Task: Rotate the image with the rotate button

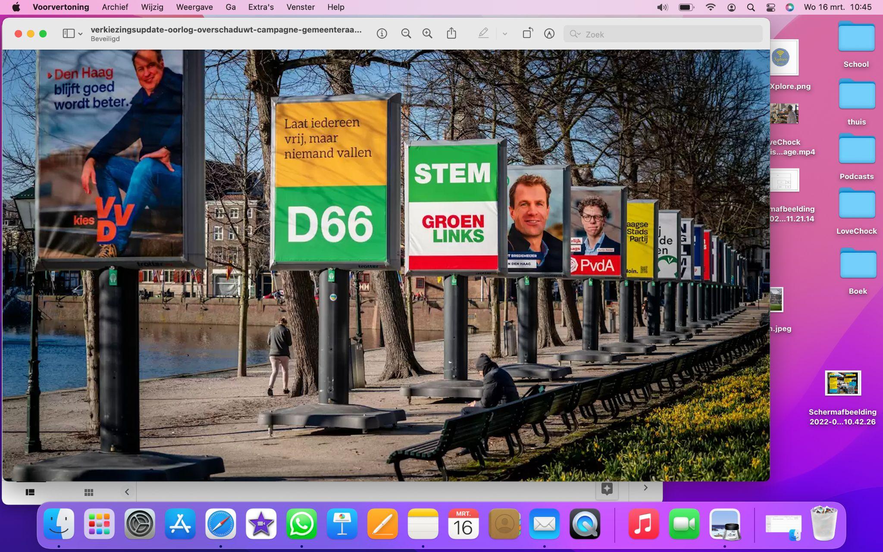Action: (528, 33)
